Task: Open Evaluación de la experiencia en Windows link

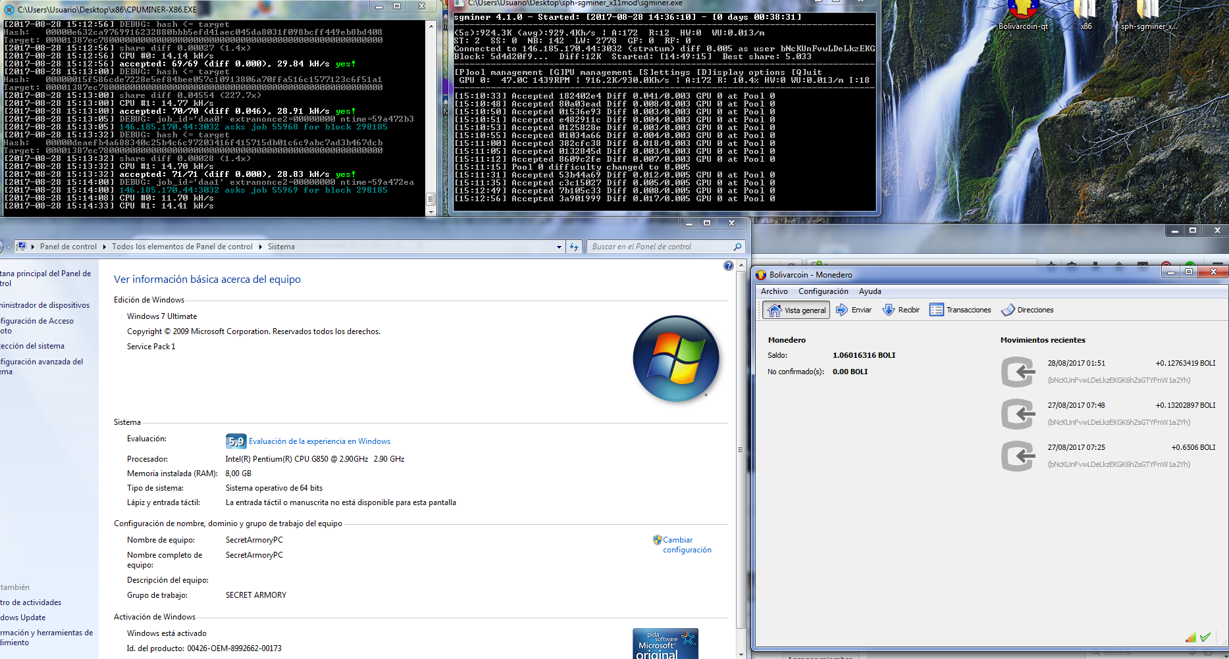Action: tap(319, 441)
